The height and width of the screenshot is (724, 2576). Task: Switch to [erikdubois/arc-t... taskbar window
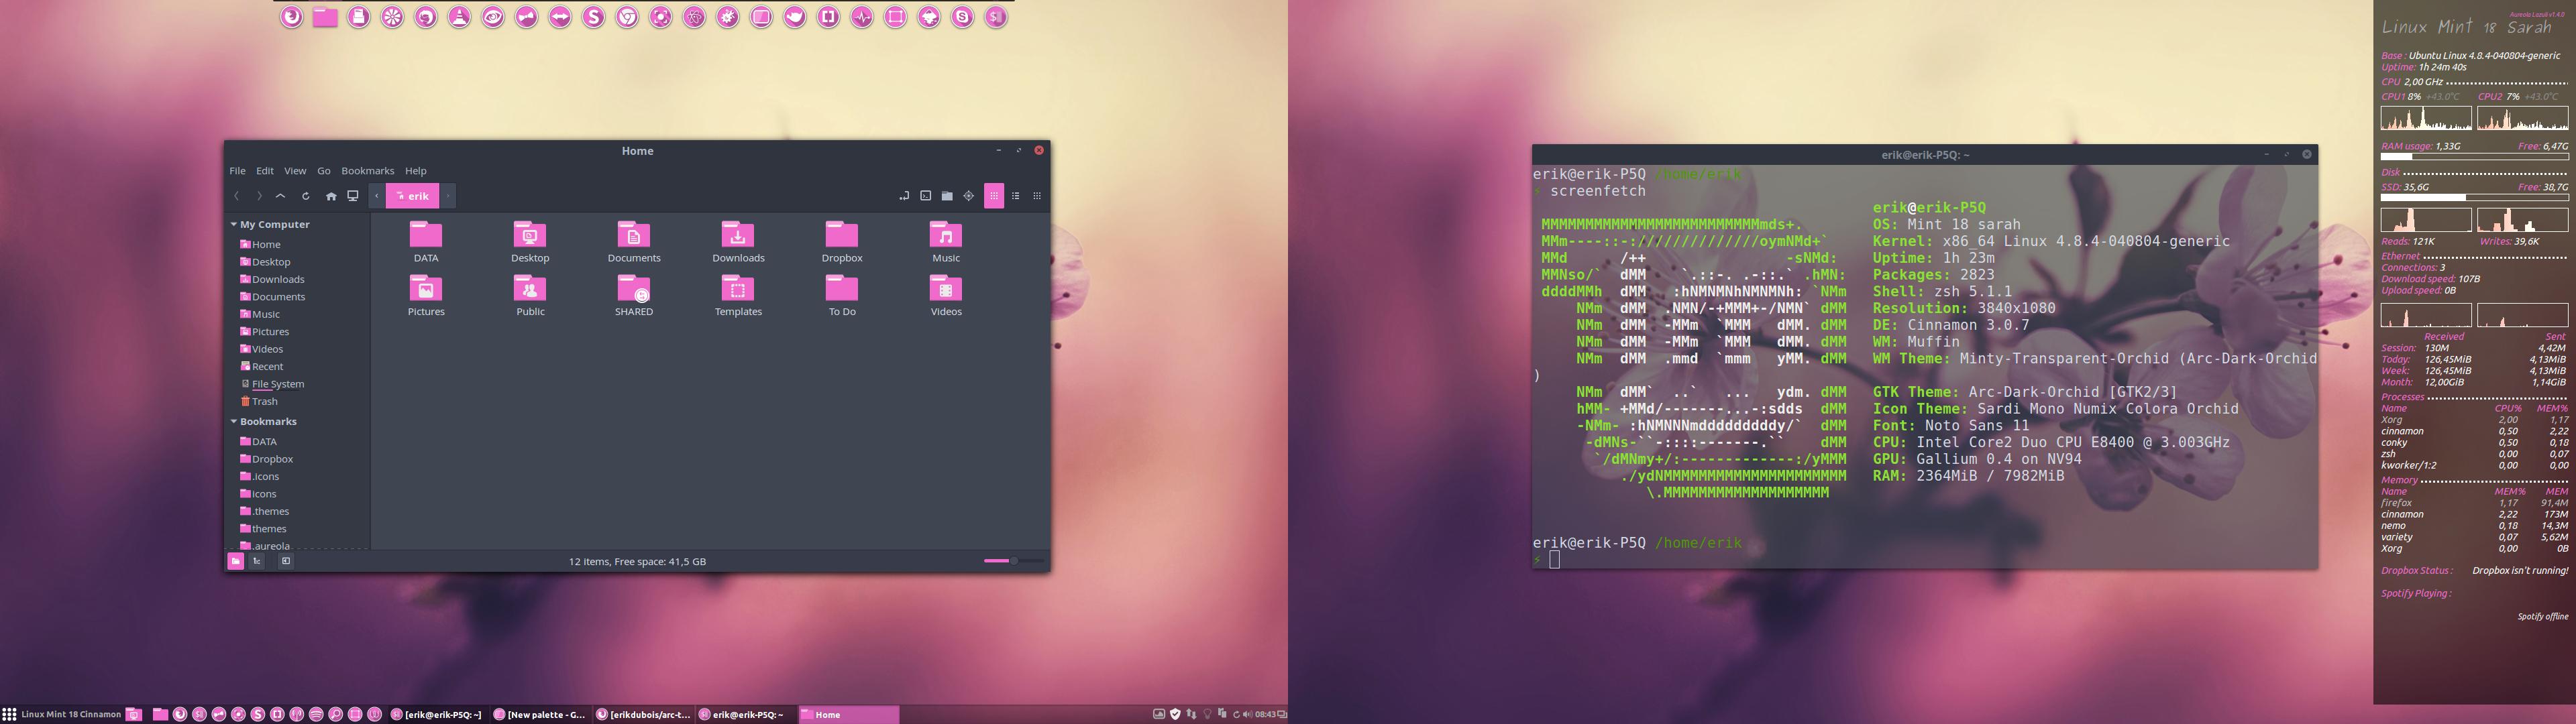(643, 714)
